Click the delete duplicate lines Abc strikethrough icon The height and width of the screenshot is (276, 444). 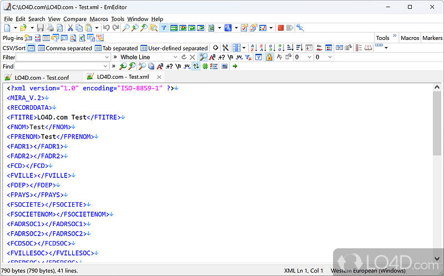click(x=319, y=48)
